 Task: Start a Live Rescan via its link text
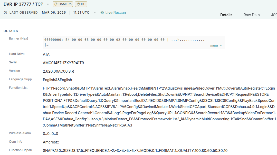coord(116,13)
